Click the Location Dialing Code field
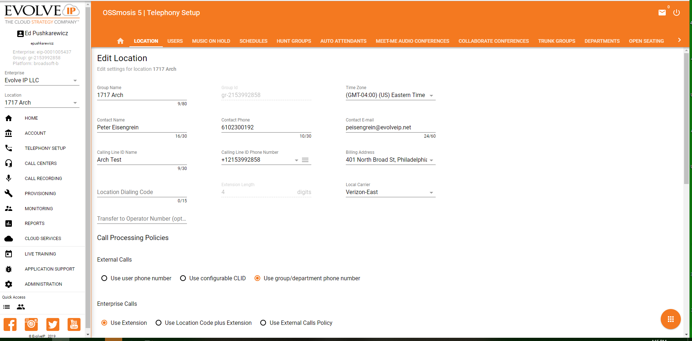Image resolution: width=692 pixels, height=341 pixels. click(142, 192)
